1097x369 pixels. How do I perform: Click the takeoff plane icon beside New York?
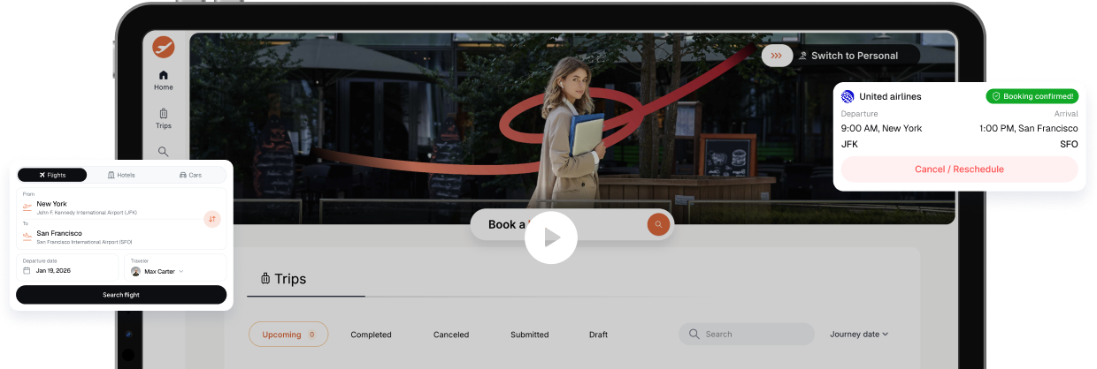pyautogui.click(x=27, y=207)
